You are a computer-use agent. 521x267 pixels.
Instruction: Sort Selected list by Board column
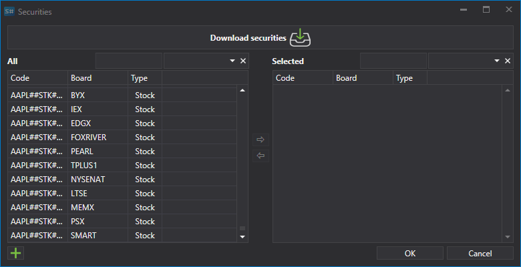coord(363,77)
